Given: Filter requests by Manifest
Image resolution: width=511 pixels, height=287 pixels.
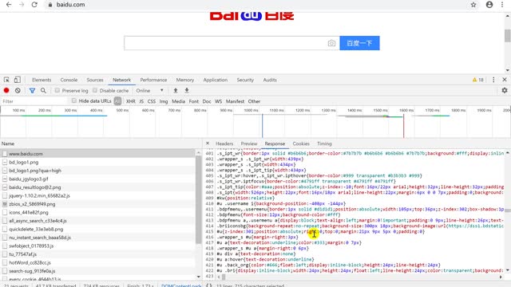Looking at the screenshot, I should [235, 101].
